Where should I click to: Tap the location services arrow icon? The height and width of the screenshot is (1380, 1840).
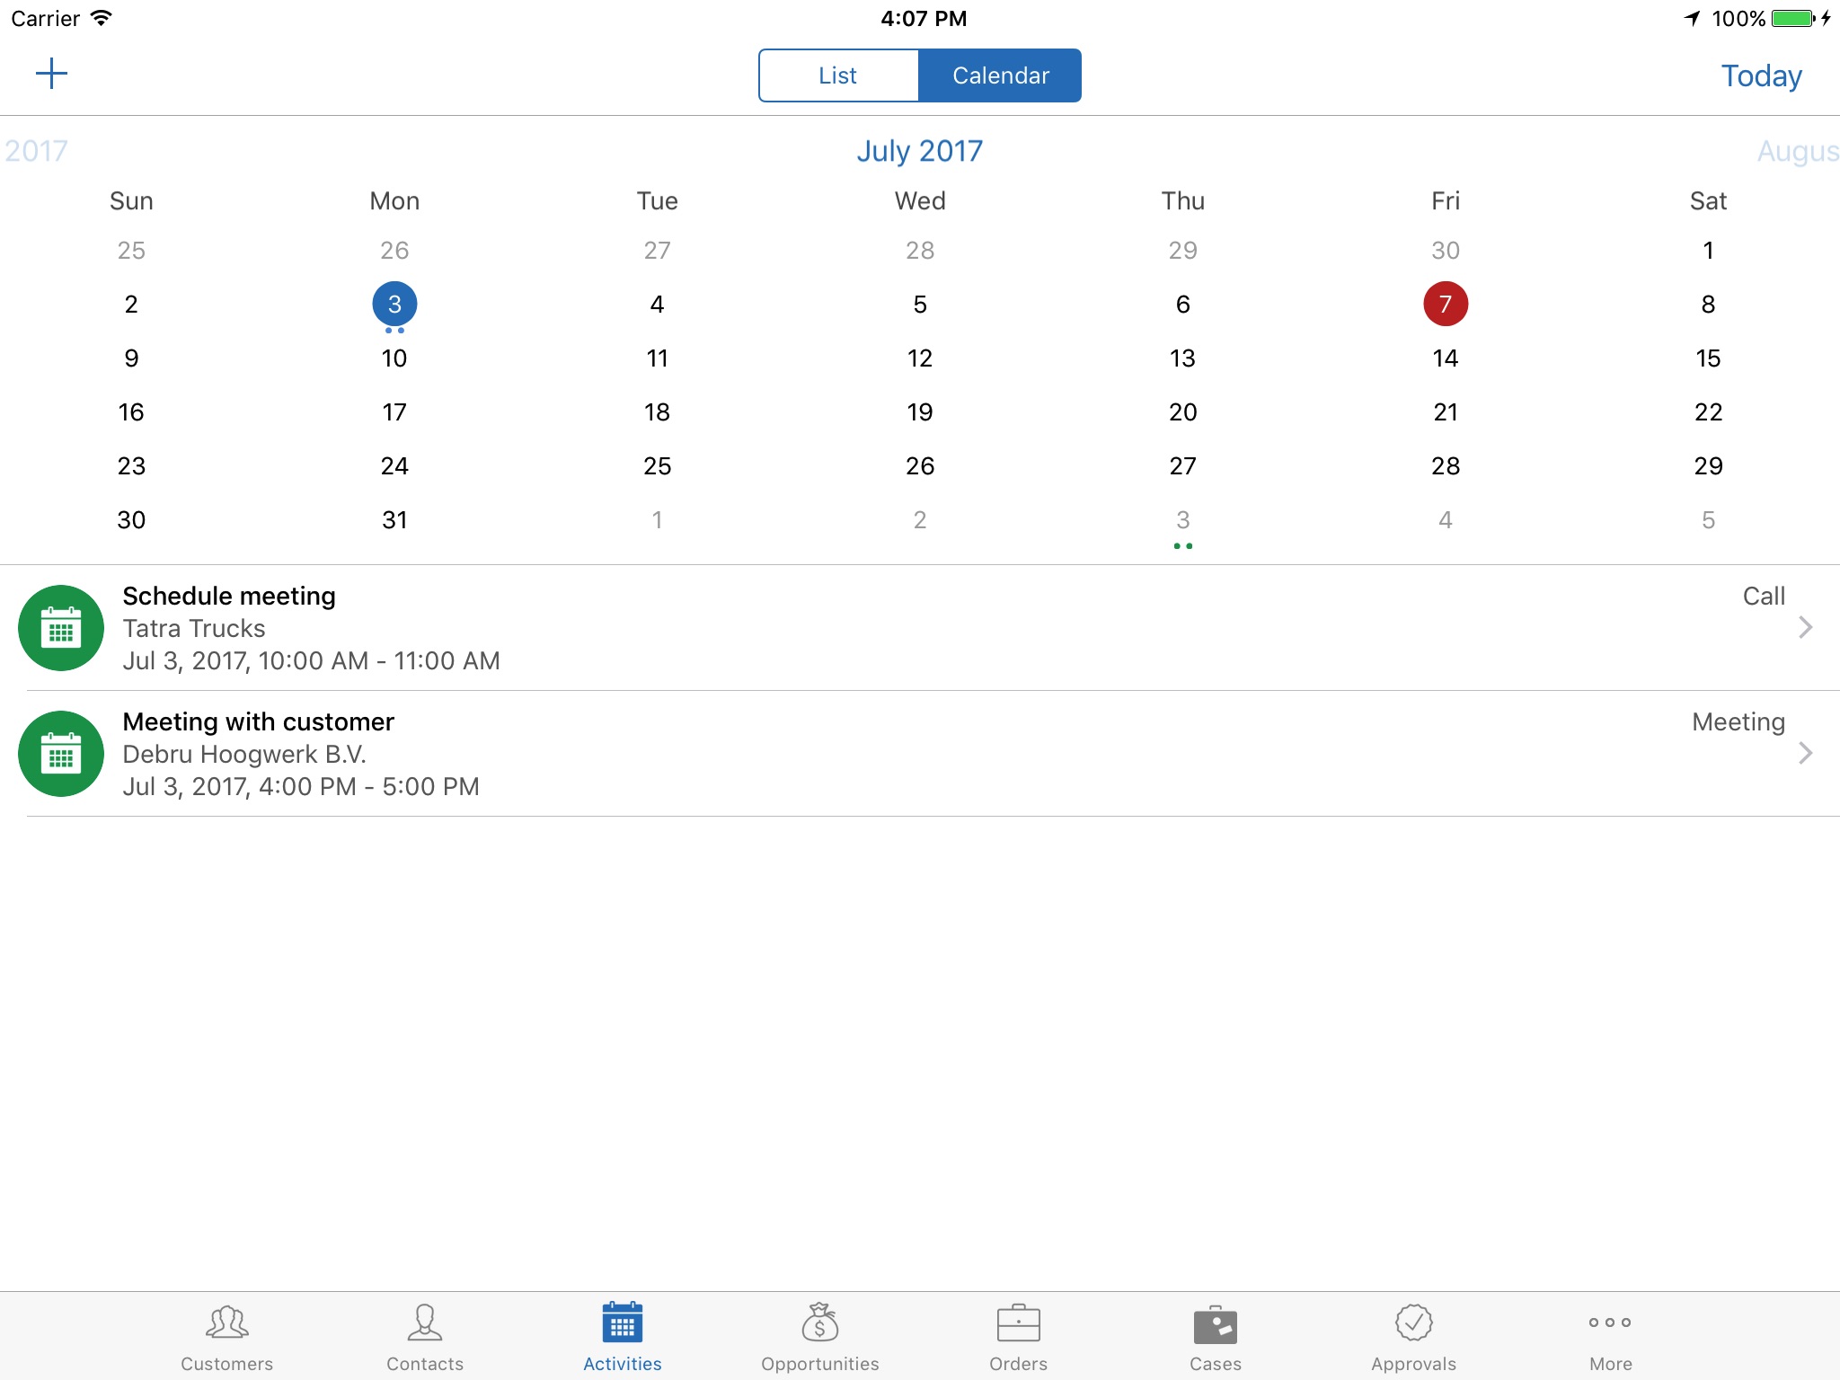click(x=1693, y=18)
